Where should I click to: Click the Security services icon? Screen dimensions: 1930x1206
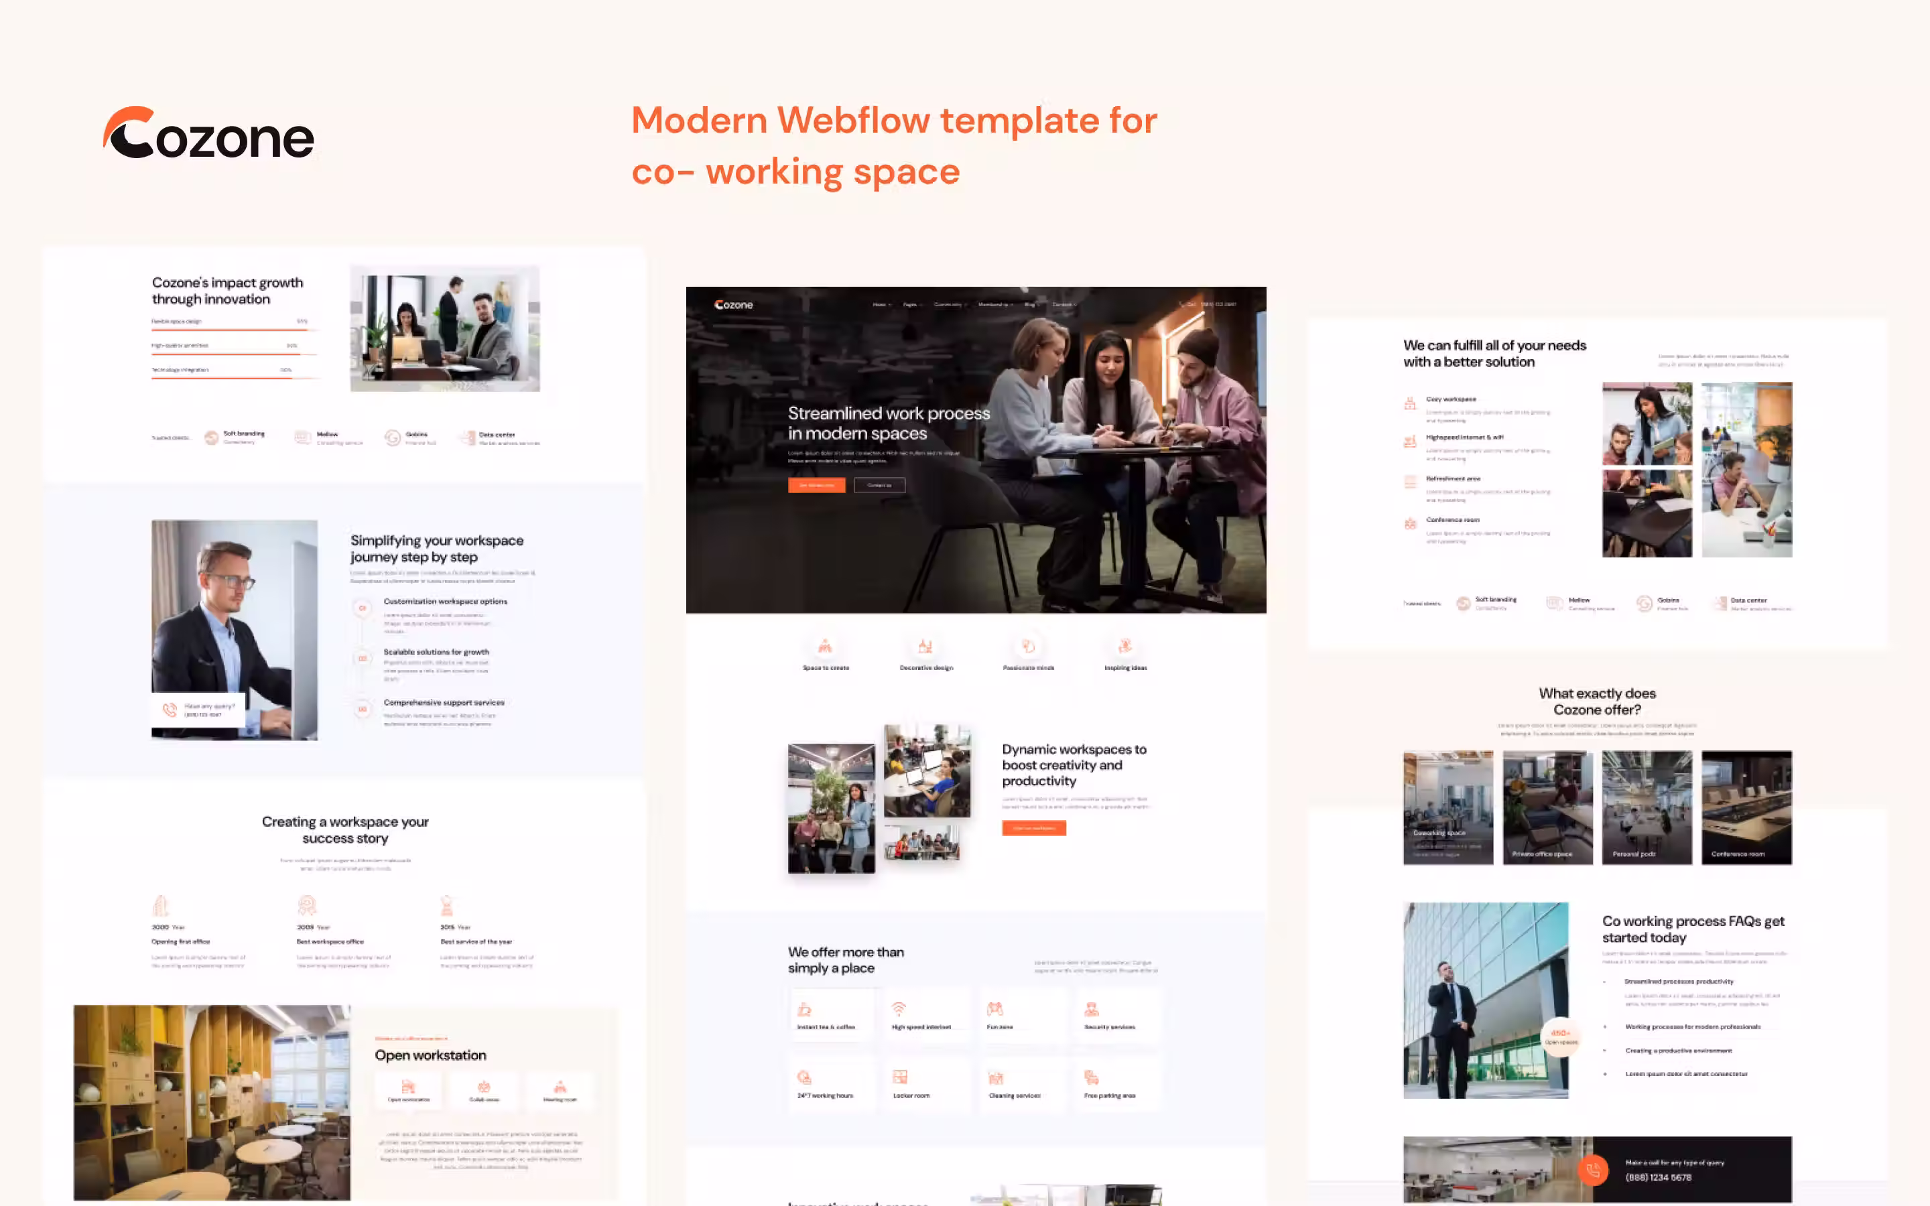tap(1092, 1009)
